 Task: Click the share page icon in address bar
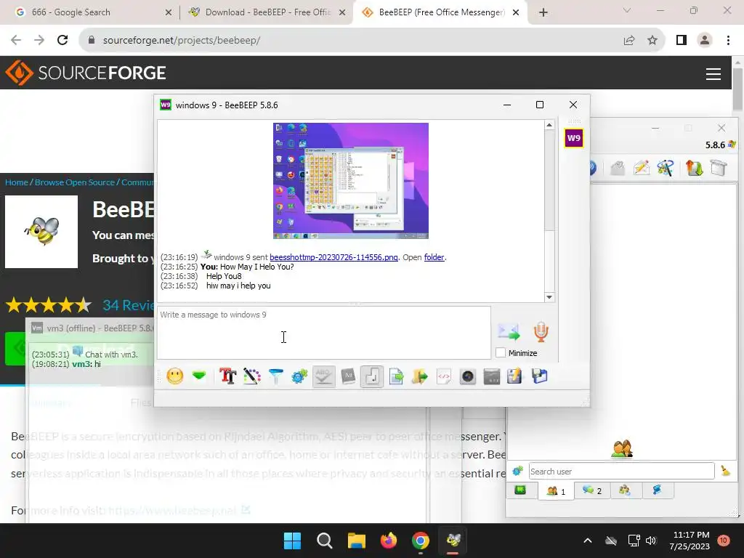(x=629, y=41)
